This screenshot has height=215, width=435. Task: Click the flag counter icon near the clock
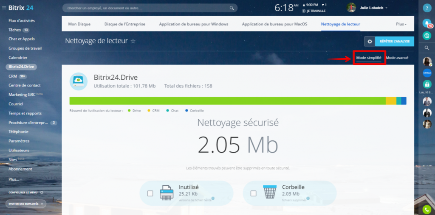coord(324,5)
